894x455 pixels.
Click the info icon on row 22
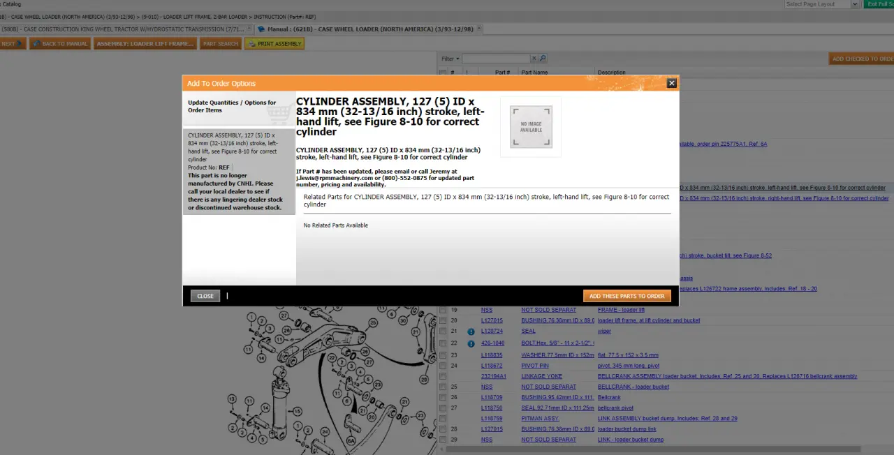pyautogui.click(x=471, y=343)
